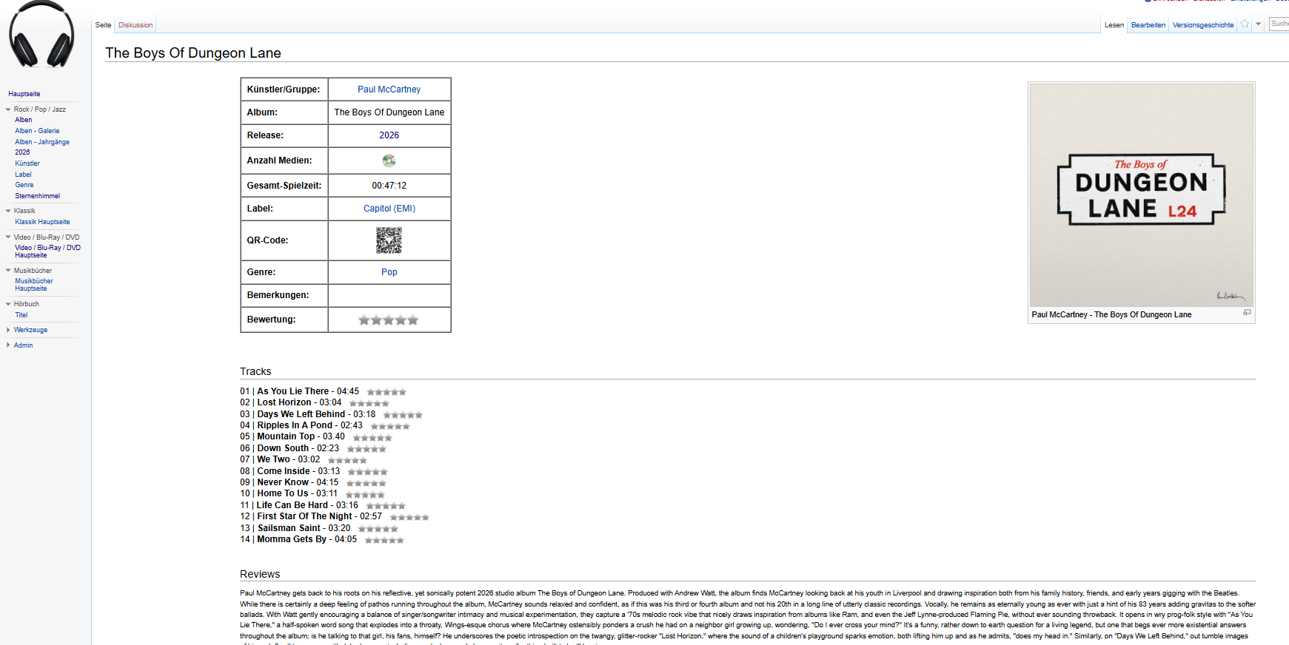Open the Titel link under Hörbuch
1289x645 pixels.
tap(21, 315)
